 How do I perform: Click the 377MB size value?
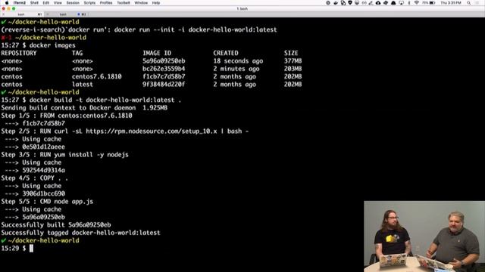click(x=293, y=60)
